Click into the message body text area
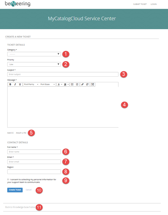 [x=63, y=107]
